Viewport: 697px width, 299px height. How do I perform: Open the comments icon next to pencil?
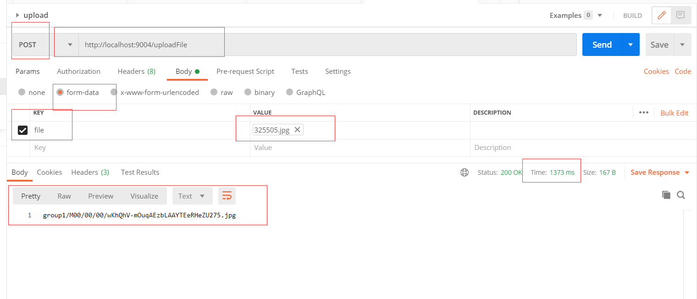(x=680, y=15)
